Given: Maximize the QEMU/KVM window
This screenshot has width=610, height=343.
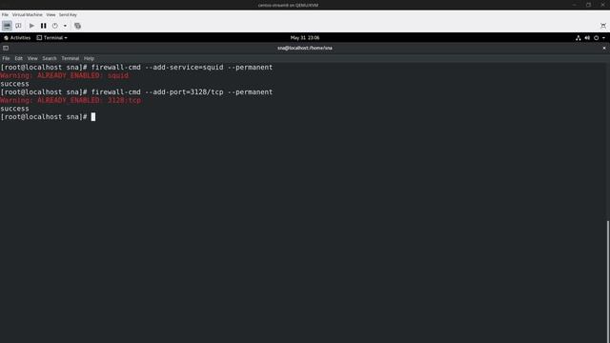Looking at the screenshot, I should coord(588,5).
